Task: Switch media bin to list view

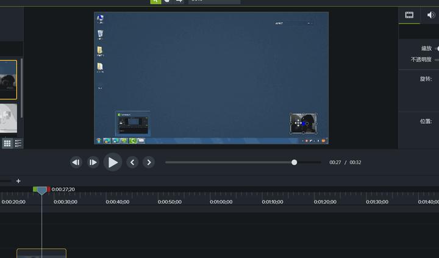Action: 18,143
